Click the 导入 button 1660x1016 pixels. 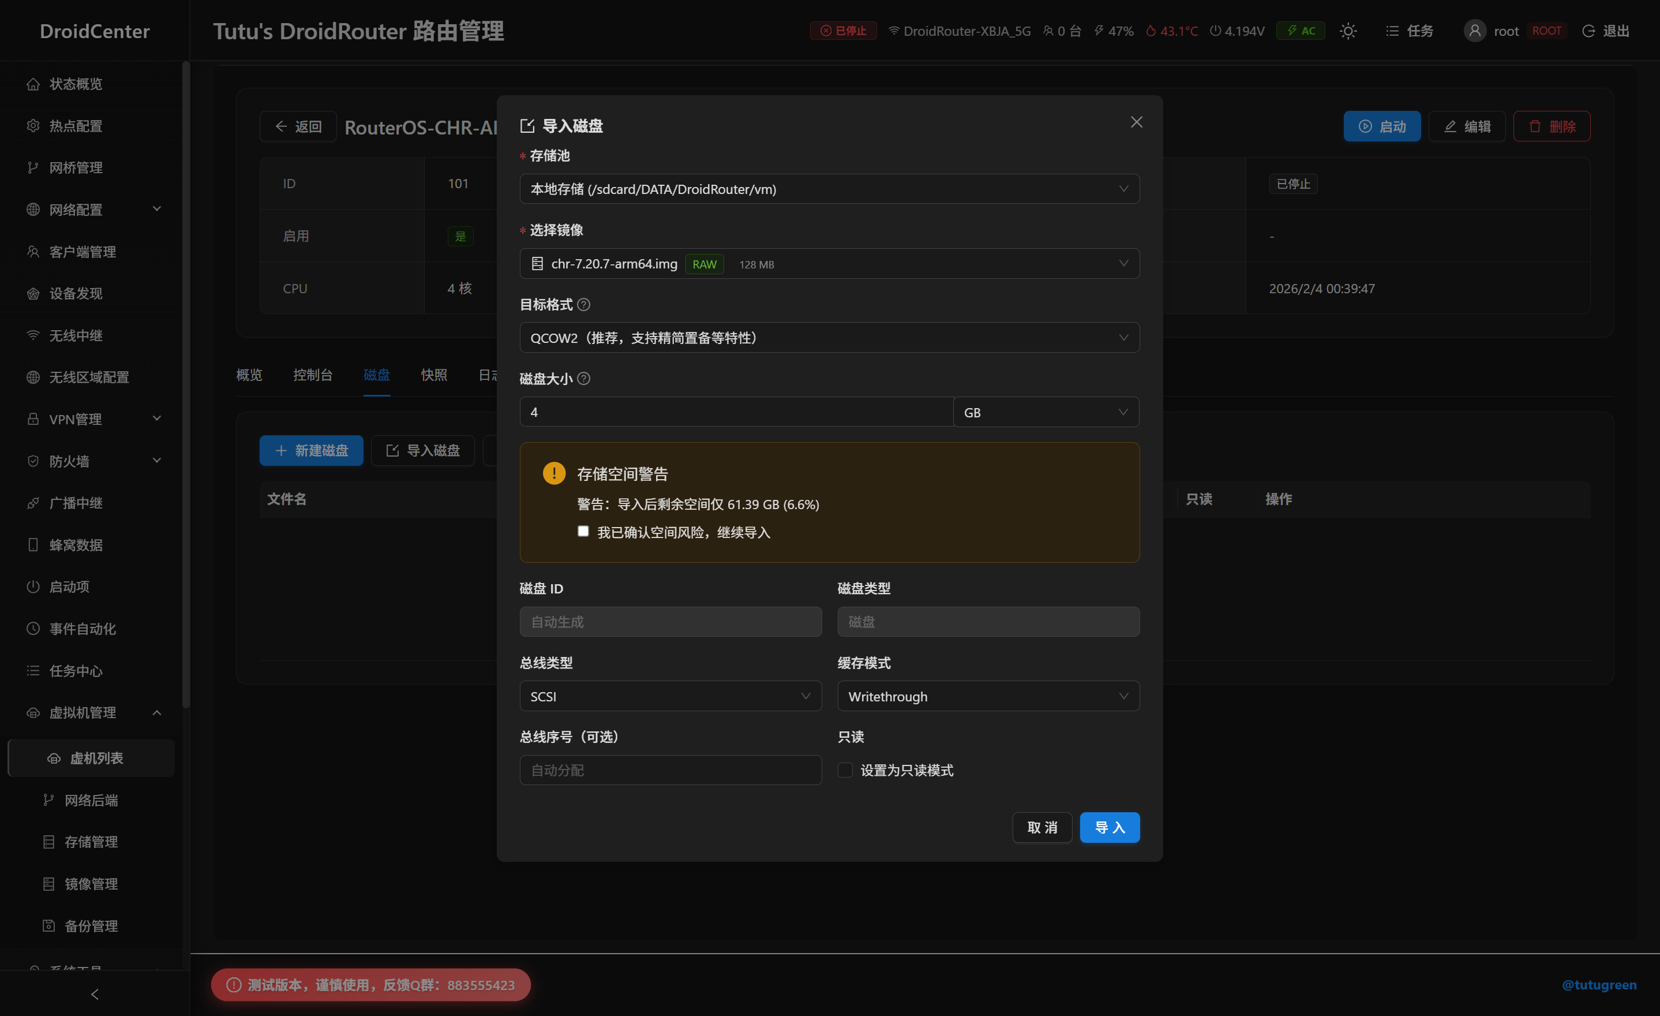[x=1109, y=827]
